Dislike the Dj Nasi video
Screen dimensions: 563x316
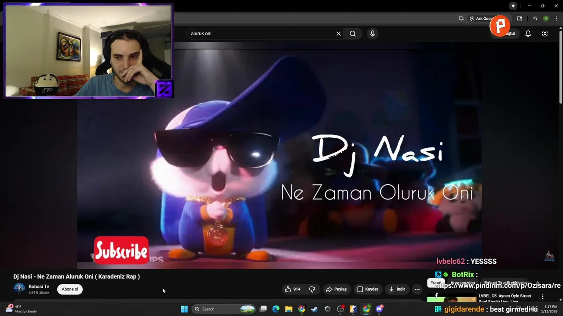pos(312,289)
